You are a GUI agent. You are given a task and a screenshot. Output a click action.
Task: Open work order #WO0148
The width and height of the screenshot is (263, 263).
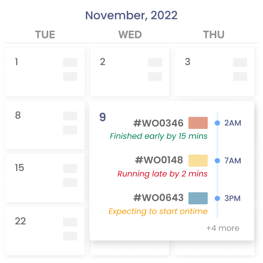[x=158, y=160]
